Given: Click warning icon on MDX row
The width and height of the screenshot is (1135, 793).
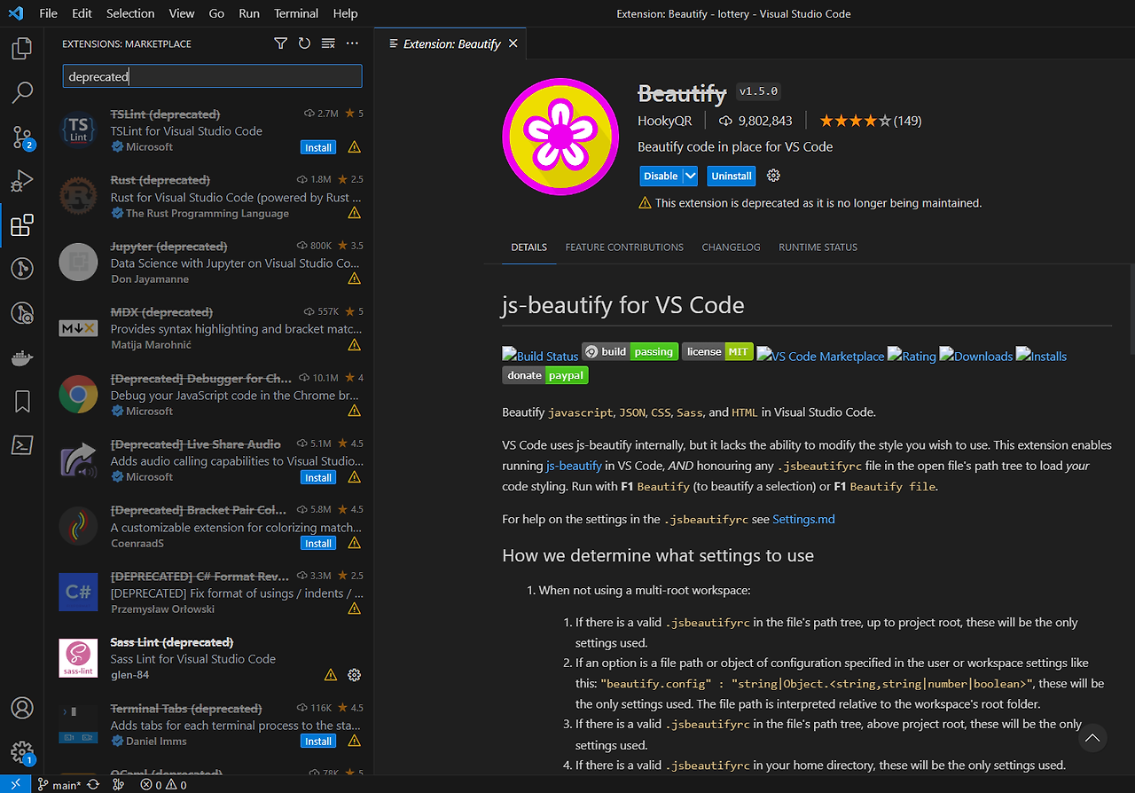Looking at the screenshot, I should (x=354, y=345).
